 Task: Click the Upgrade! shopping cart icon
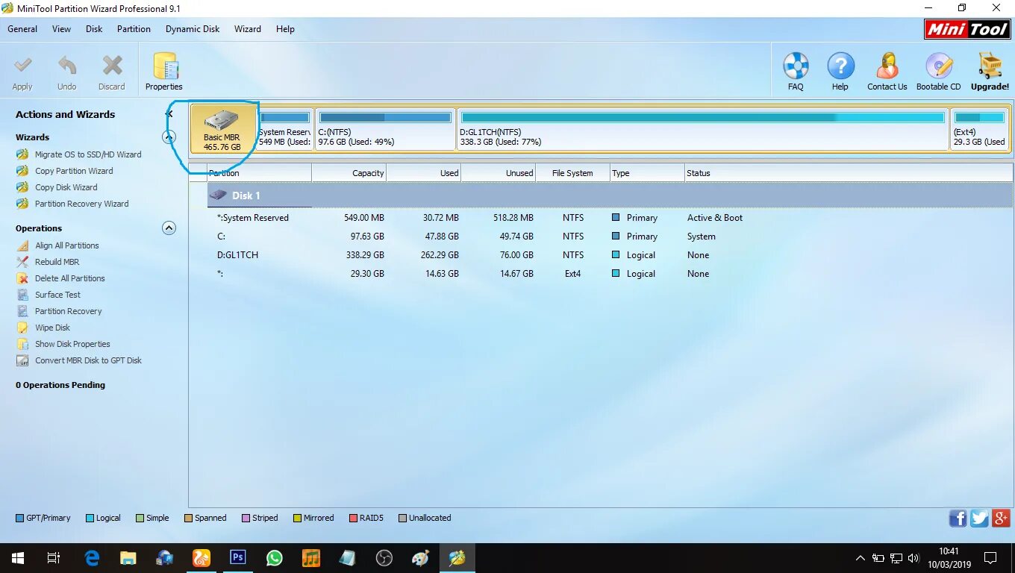(x=990, y=66)
